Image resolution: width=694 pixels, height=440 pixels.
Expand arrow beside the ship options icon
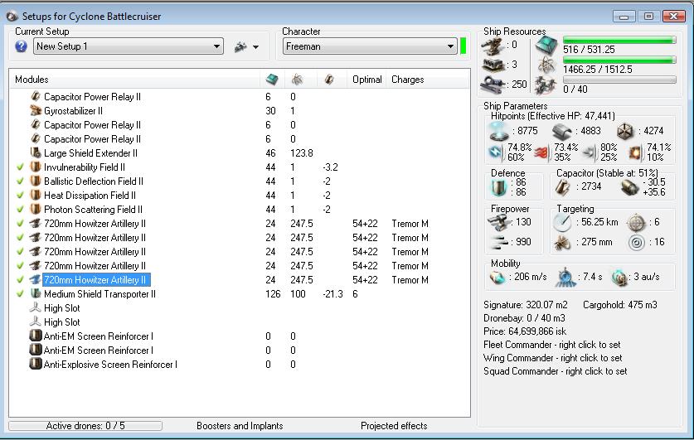pyautogui.click(x=256, y=47)
